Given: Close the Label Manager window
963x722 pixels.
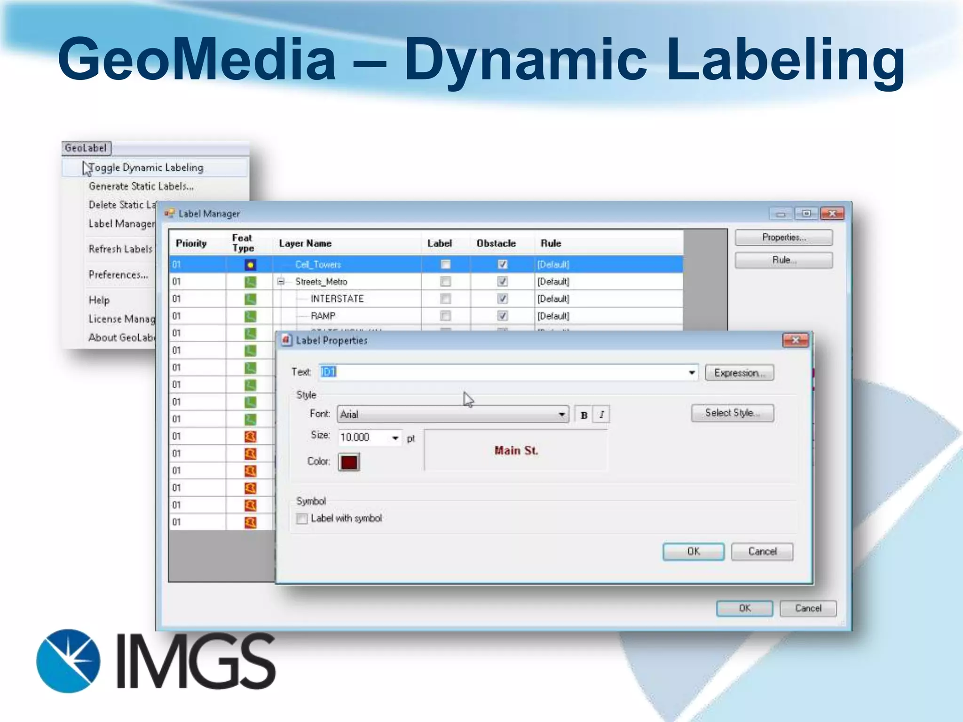Looking at the screenshot, I should (x=832, y=213).
